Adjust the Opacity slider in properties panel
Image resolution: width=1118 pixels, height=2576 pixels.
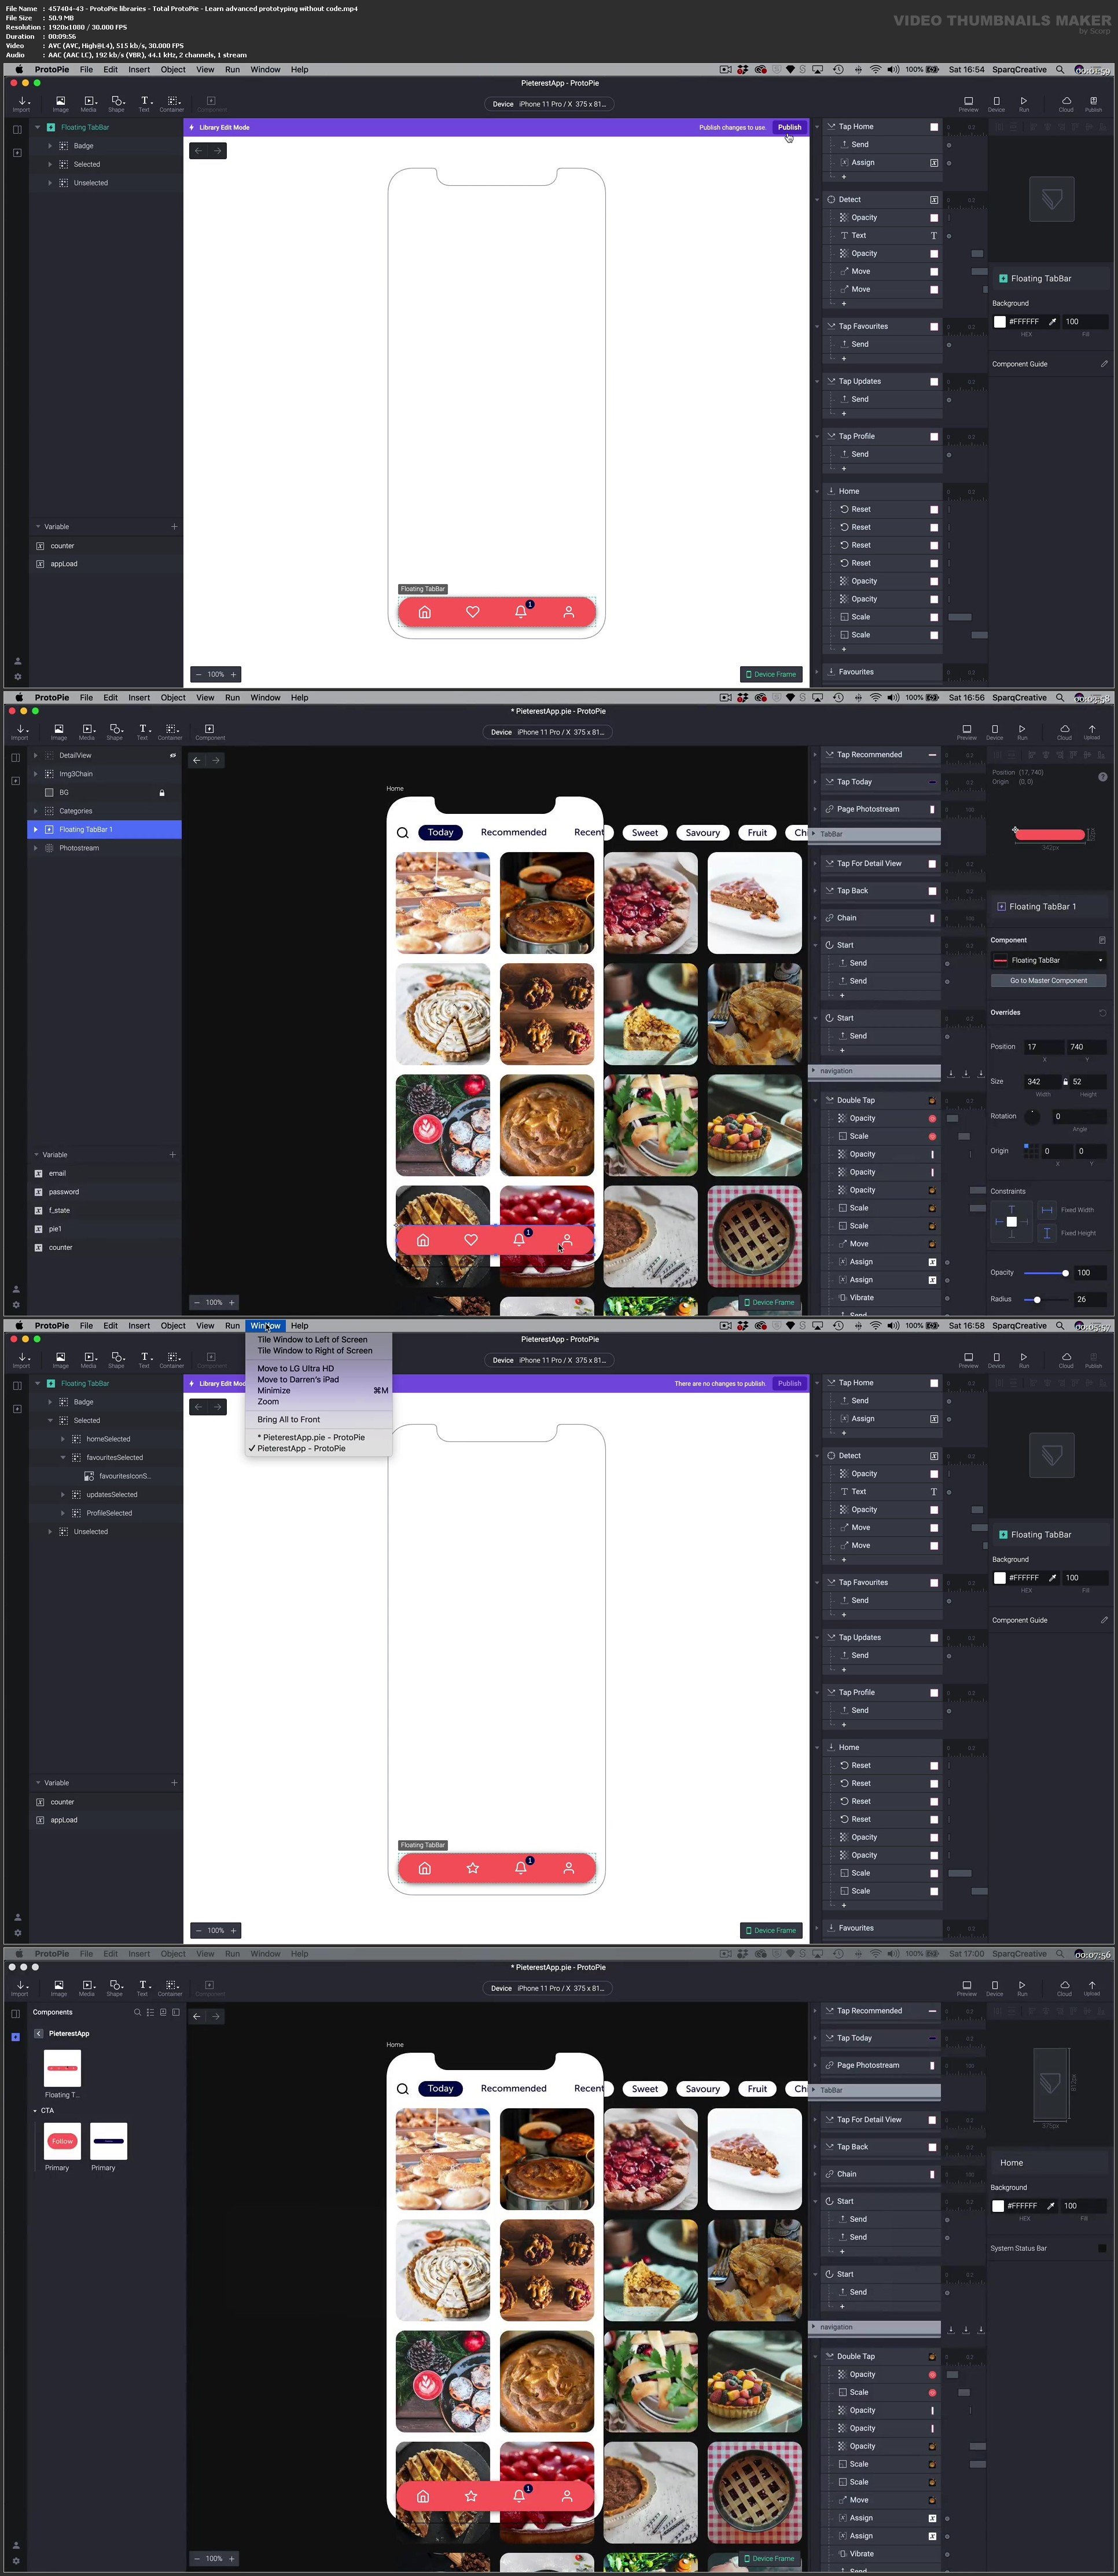1046,1273
